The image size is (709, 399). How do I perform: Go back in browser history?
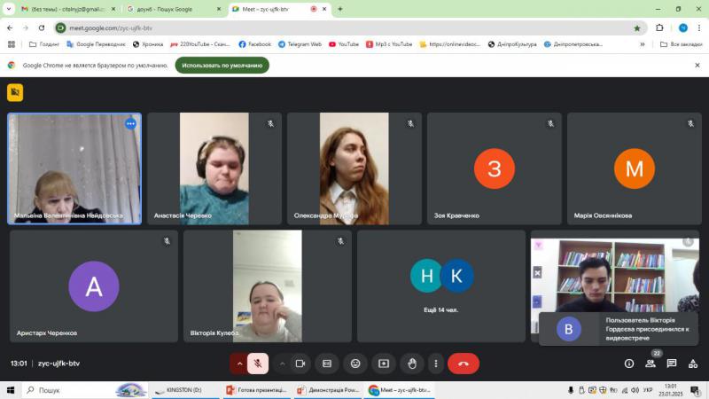pos(10,28)
